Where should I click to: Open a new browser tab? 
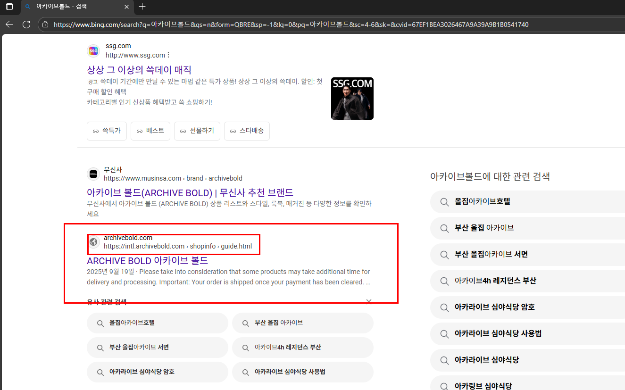142,7
